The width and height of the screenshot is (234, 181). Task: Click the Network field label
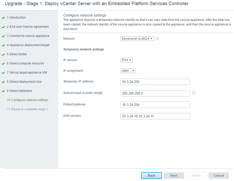tap(69, 39)
